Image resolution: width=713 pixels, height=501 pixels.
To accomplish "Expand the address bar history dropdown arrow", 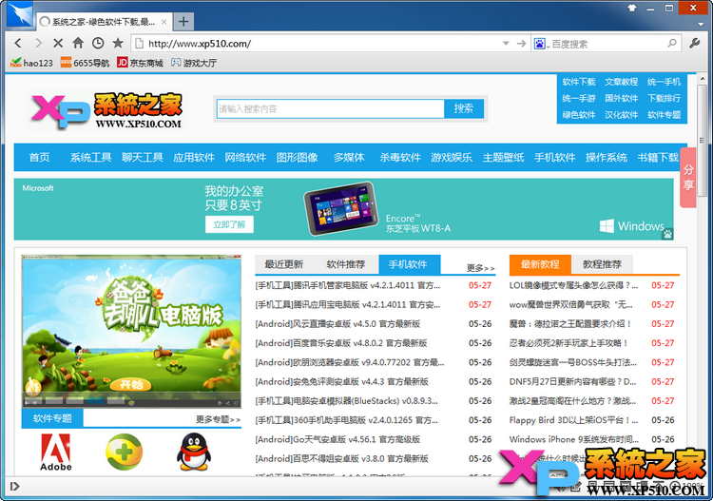I will [506, 44].
